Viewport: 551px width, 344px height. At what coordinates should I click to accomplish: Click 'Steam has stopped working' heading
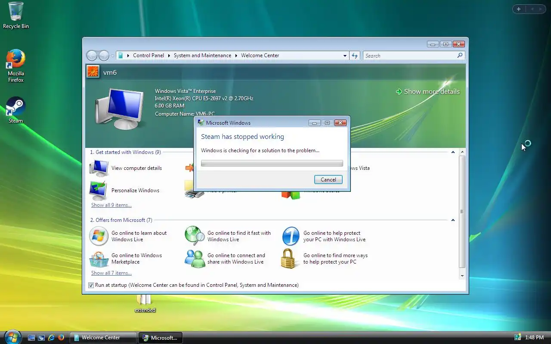(x=242, y=137)
